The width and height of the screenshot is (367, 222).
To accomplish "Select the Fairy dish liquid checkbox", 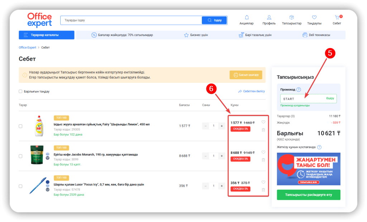I will click(20, 126).
